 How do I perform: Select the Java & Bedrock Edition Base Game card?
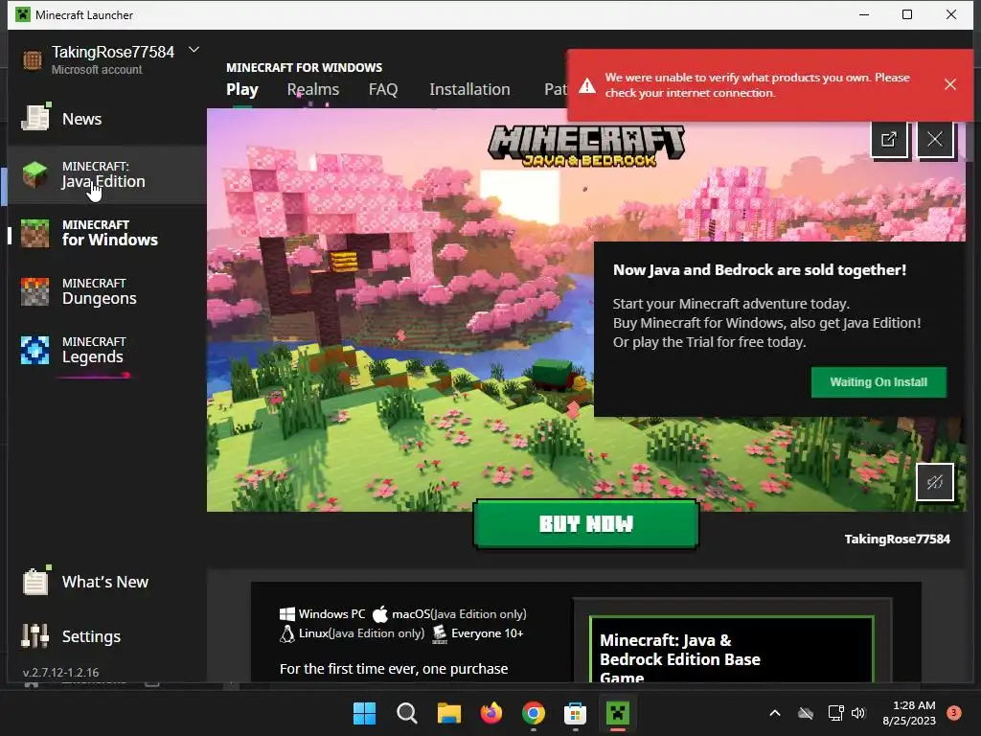tap(731, 649)
